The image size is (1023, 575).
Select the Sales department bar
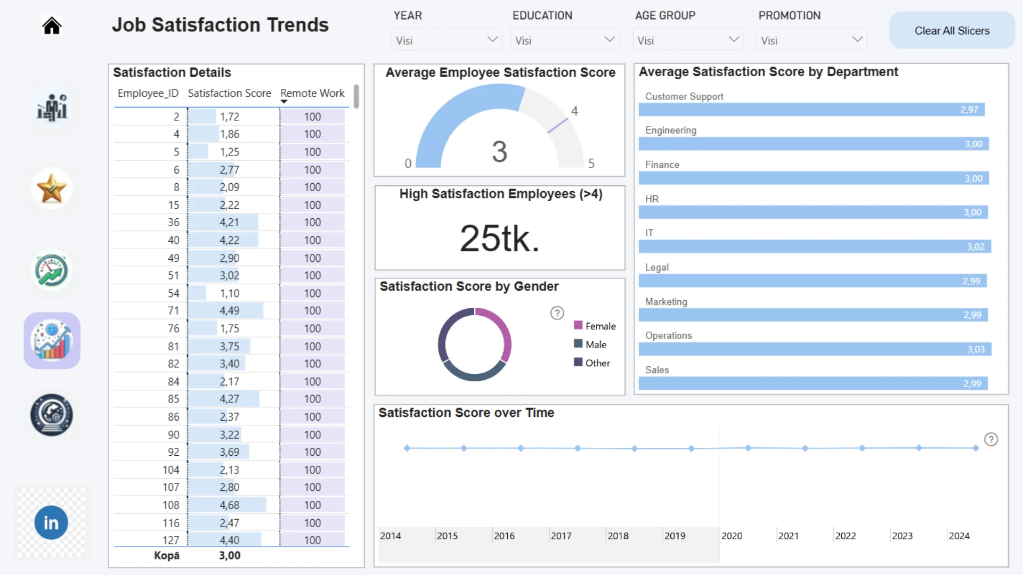[x=813, y=383]
